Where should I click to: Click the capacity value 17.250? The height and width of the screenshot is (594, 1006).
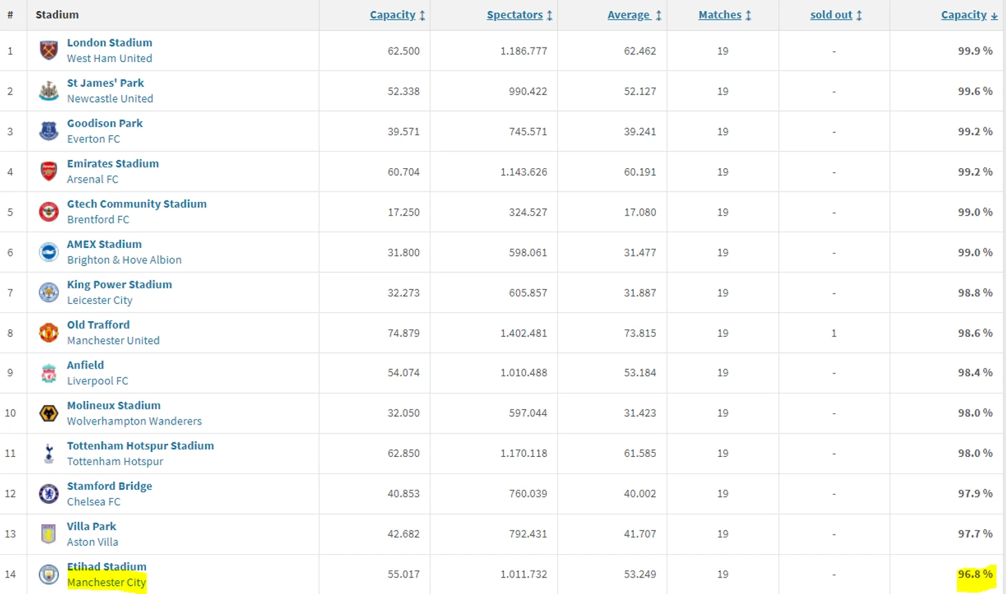[x=404, y=212]
